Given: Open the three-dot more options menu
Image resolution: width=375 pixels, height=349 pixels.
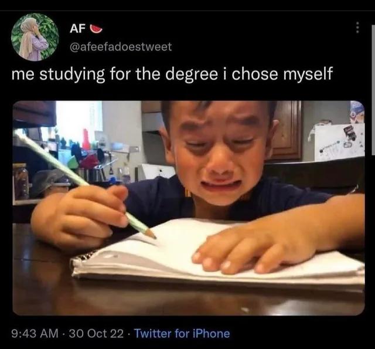Looking at the screenshot, I should (357, 28).
